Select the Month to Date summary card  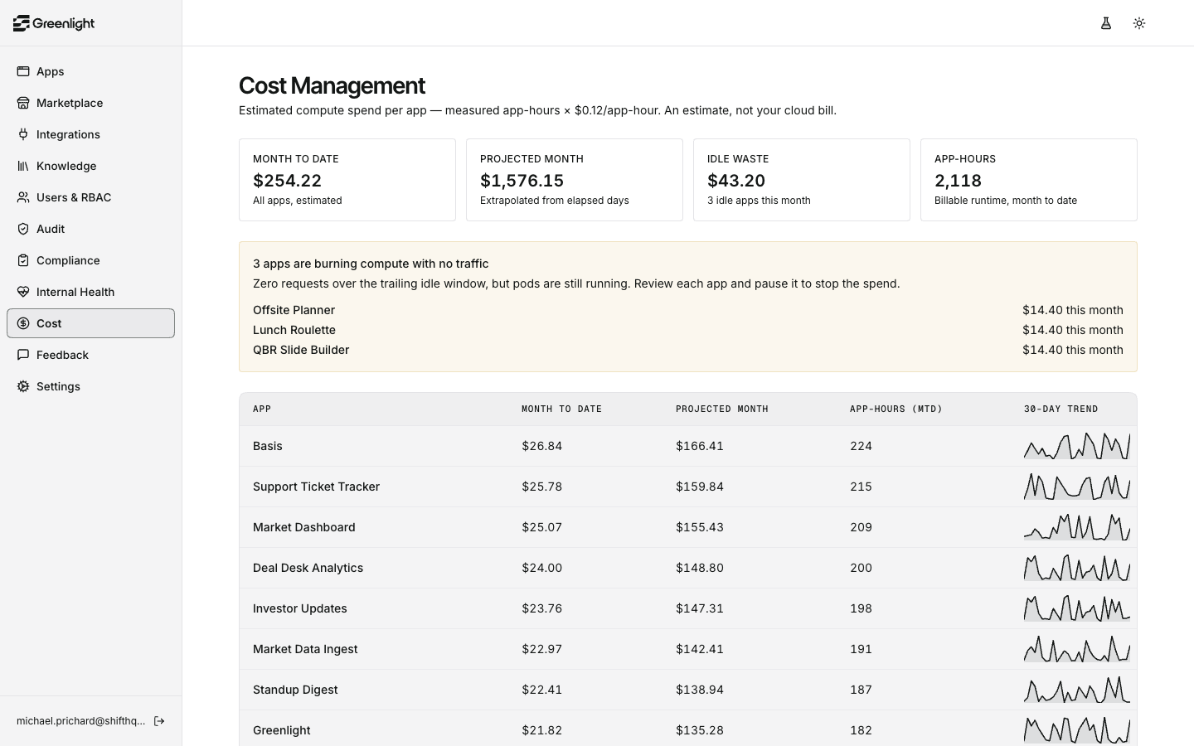[347, 180]
